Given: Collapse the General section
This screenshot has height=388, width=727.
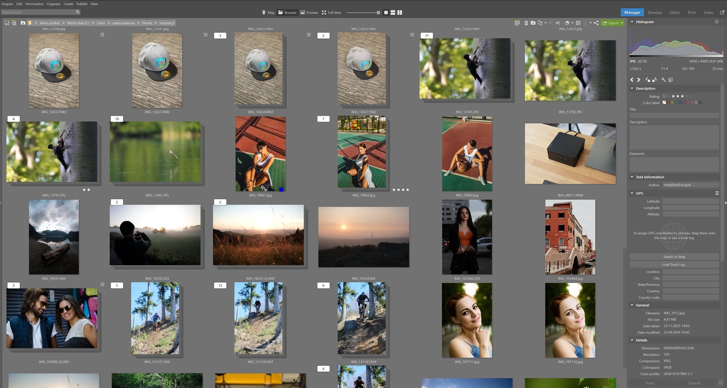Looking at the screenshot, I should tap(632, 305).
